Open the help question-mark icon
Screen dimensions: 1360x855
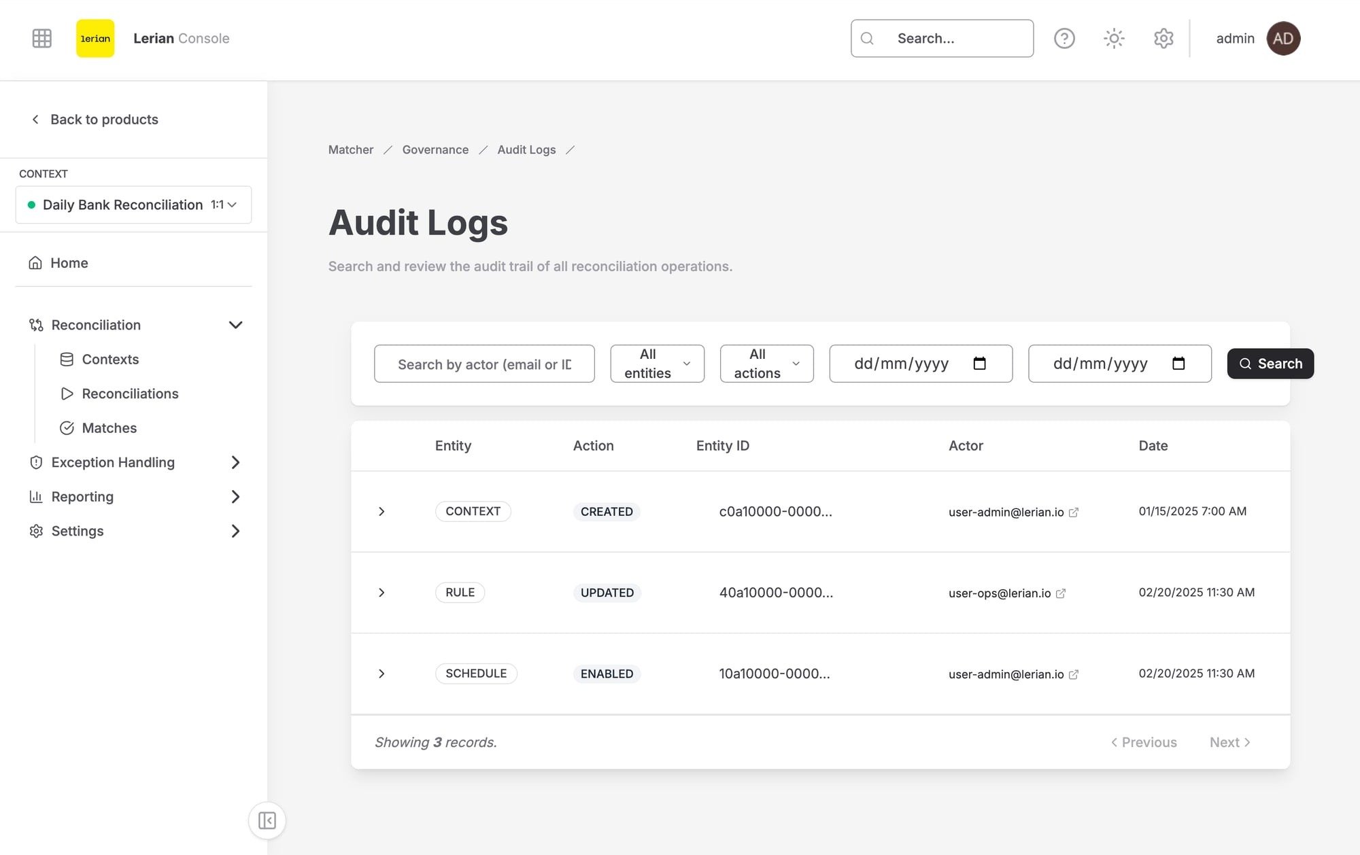coord(1064,38)
